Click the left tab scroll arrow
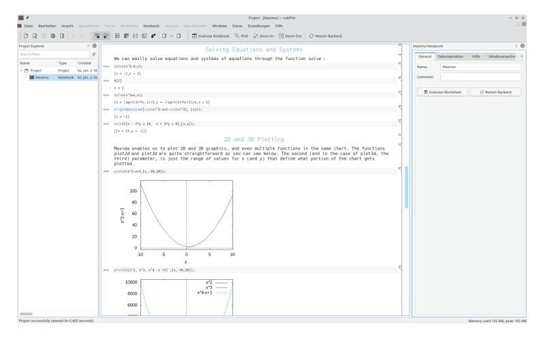This screenshot has height=344, width=544. (x=517, y=56)
